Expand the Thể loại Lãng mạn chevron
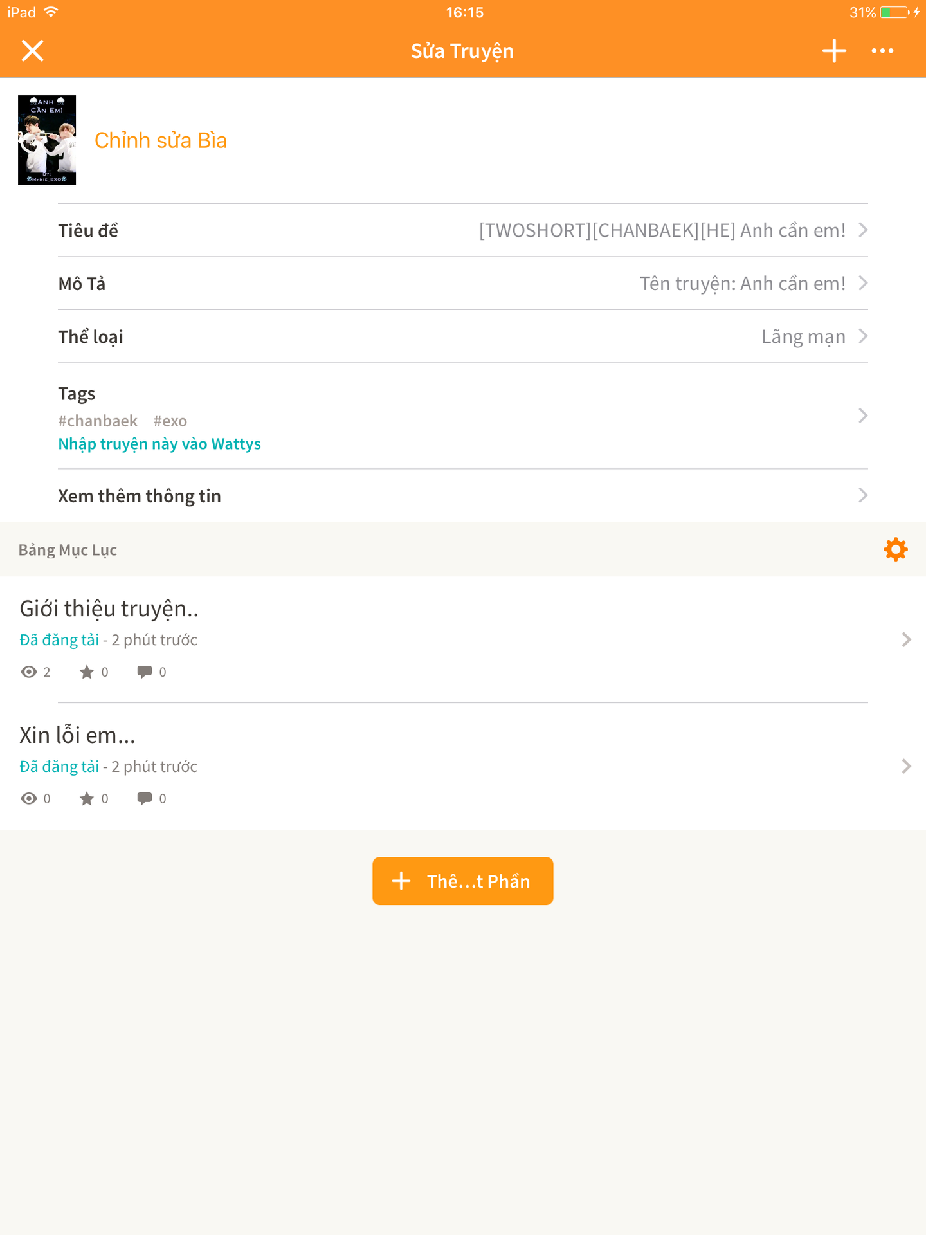Image resolution: width=926 pixels, height=1235 pixels. [x=863, y=336]
